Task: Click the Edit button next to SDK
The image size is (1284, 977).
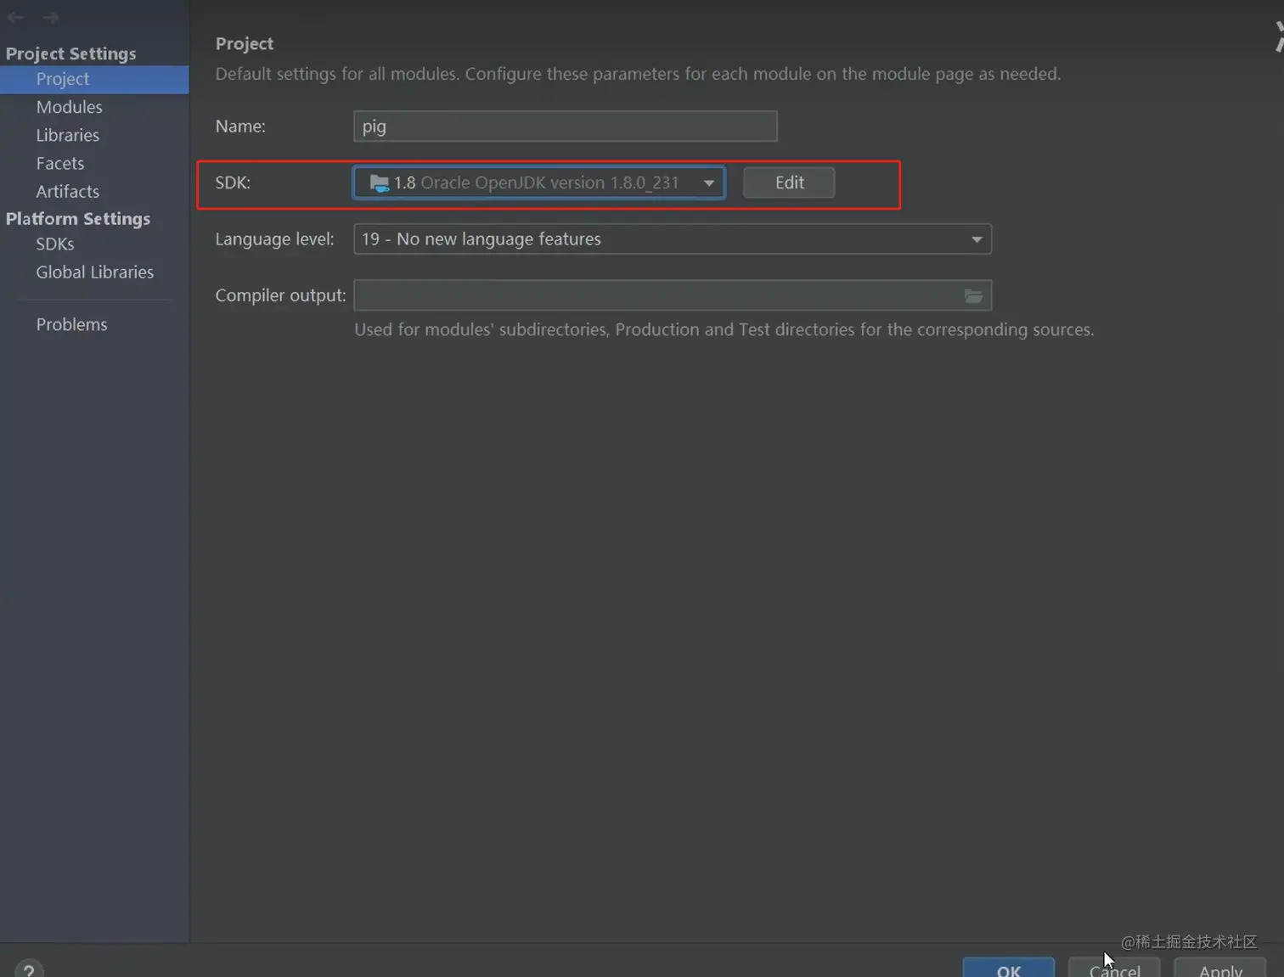Action: click(789, 182)
